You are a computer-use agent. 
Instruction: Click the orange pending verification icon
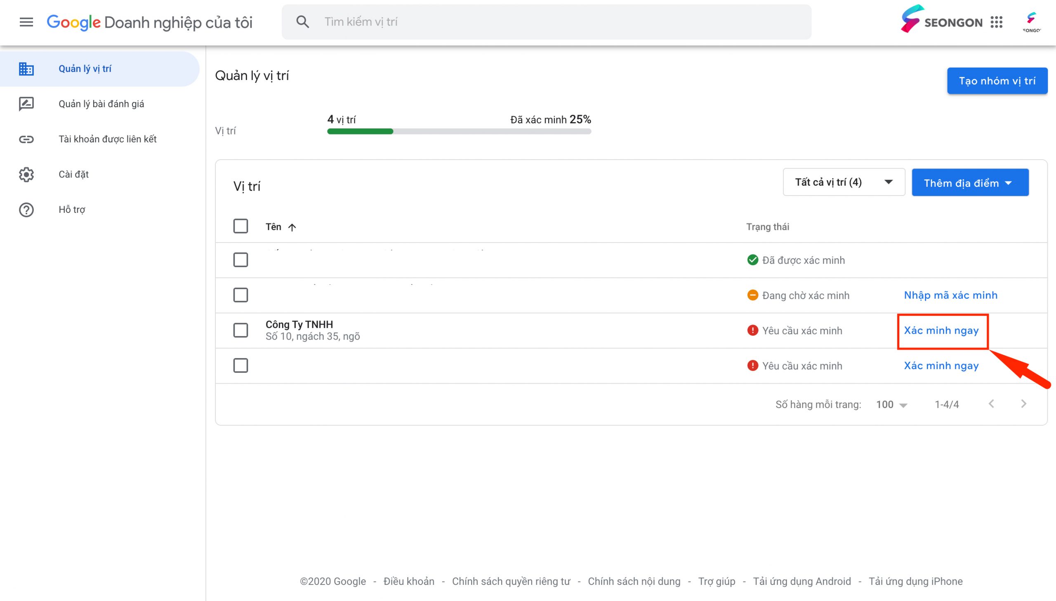click(x=753, y=295)
